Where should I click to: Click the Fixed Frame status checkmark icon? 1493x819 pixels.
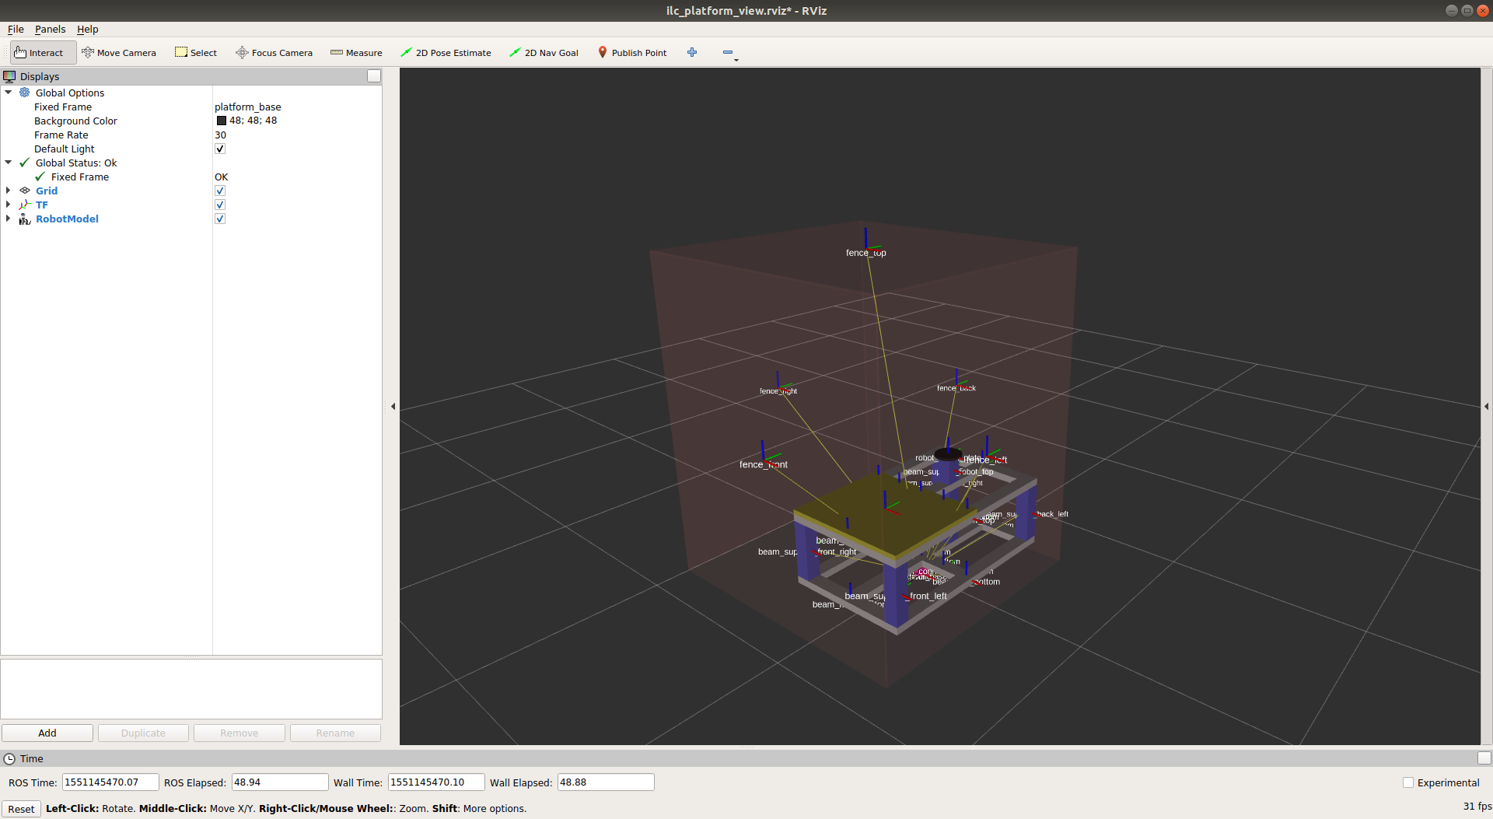(x=40, y=177)
